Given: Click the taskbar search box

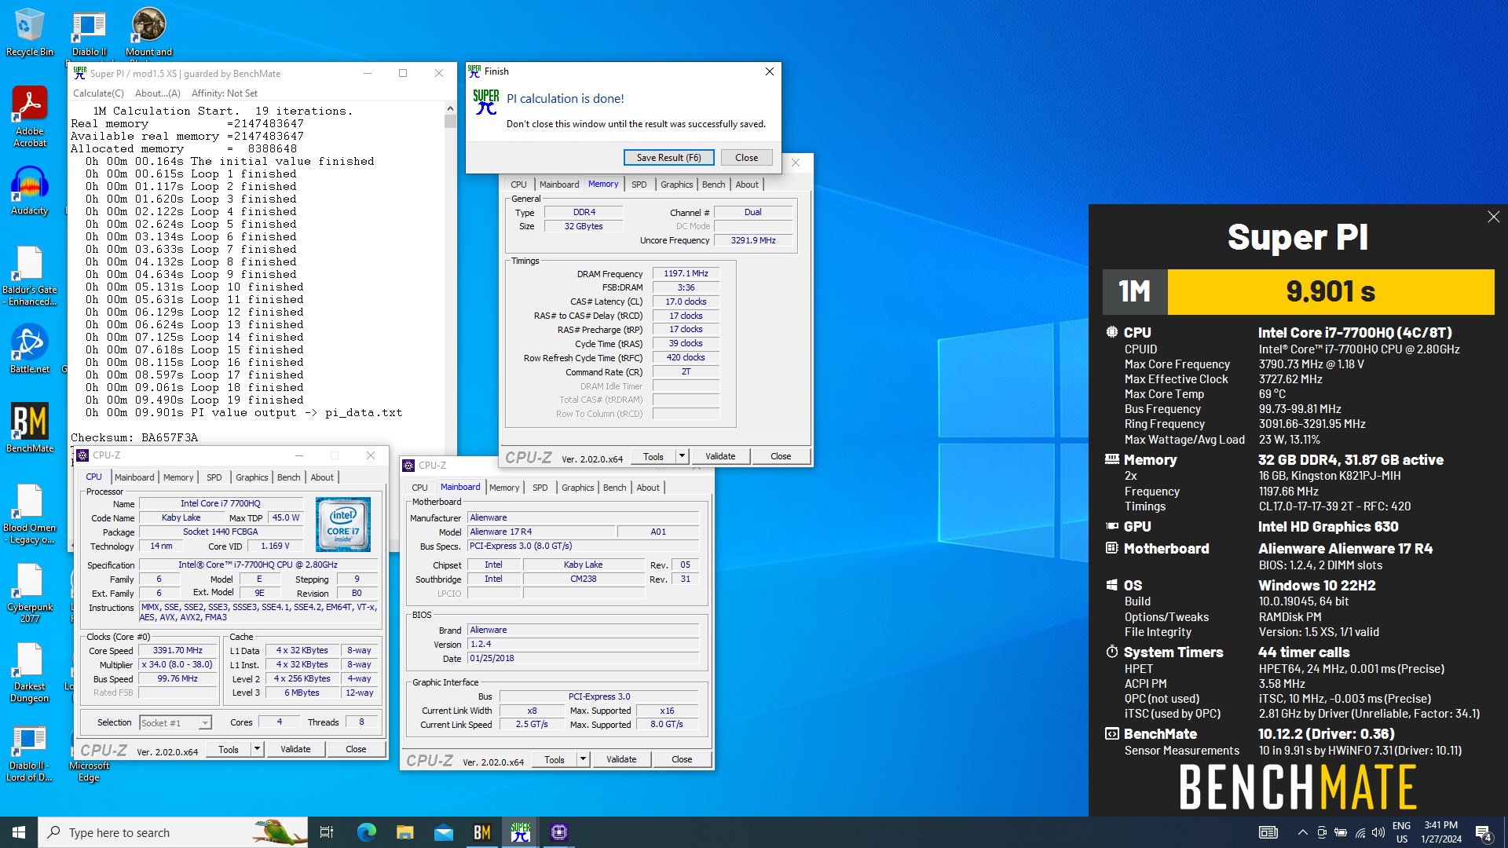Looking at the screenshot, I should coord(173,832).
